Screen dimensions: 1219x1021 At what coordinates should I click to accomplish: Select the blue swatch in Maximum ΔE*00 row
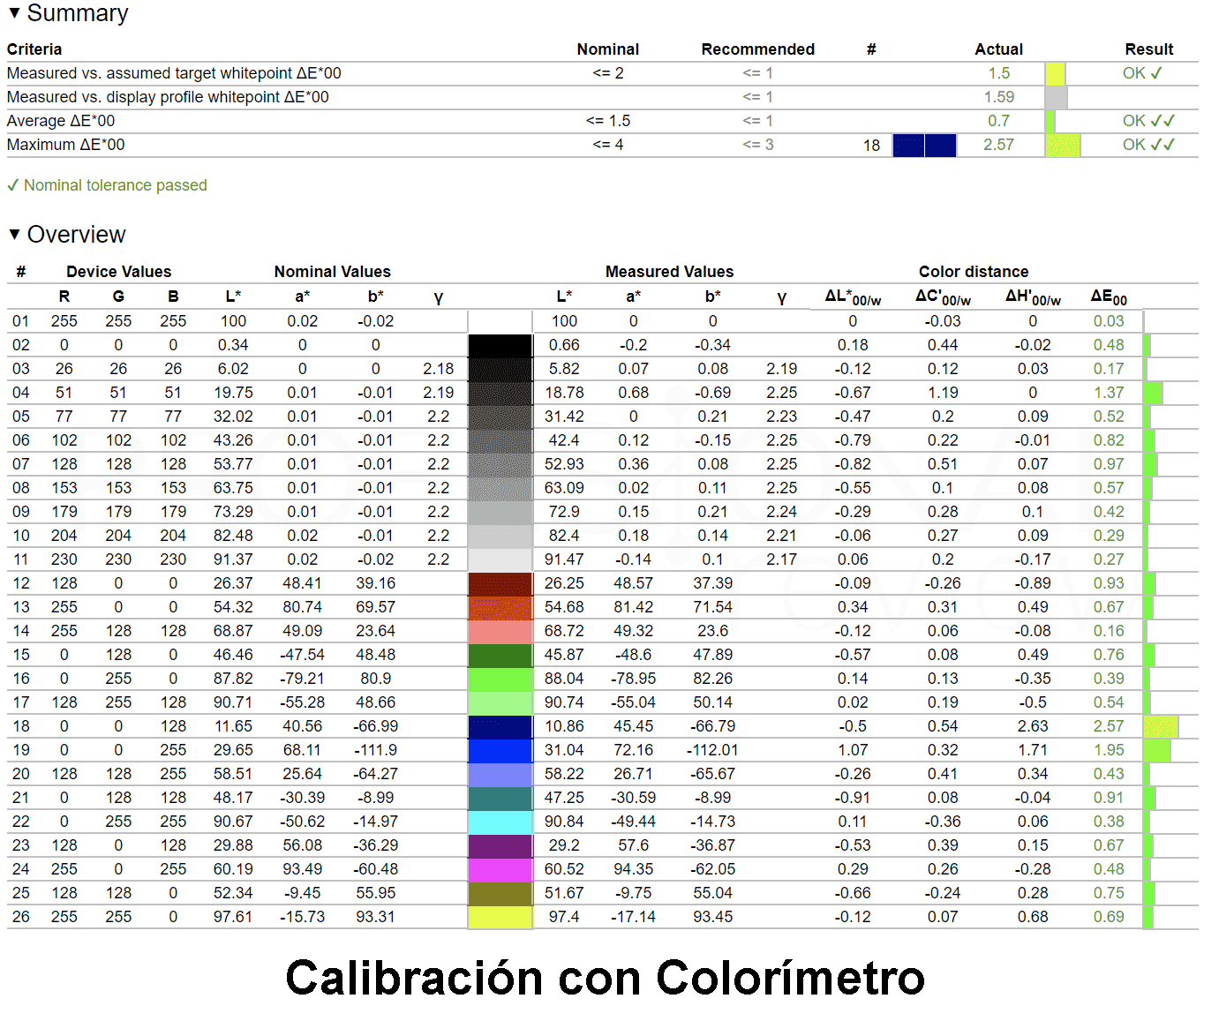click(x=924, y=145)
